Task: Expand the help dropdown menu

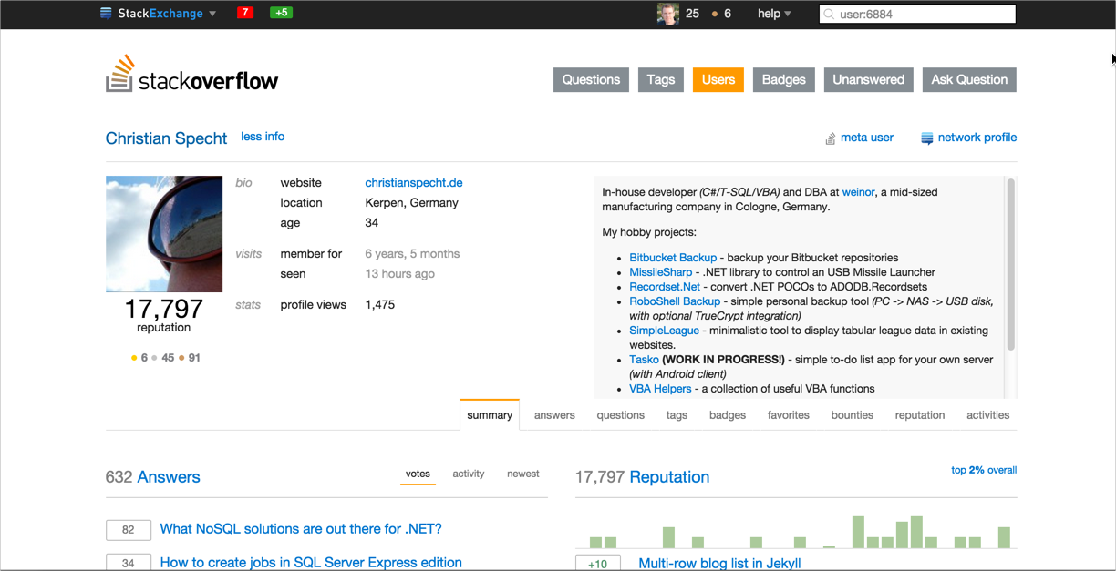Action: [774, 14]
